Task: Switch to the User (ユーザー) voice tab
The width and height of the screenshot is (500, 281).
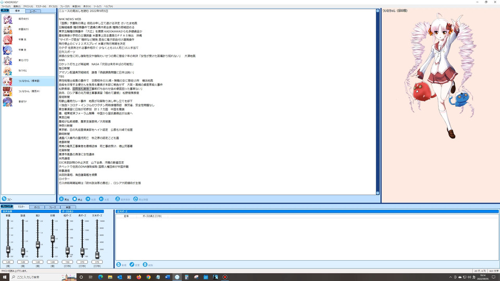Action: coord(33,11)
